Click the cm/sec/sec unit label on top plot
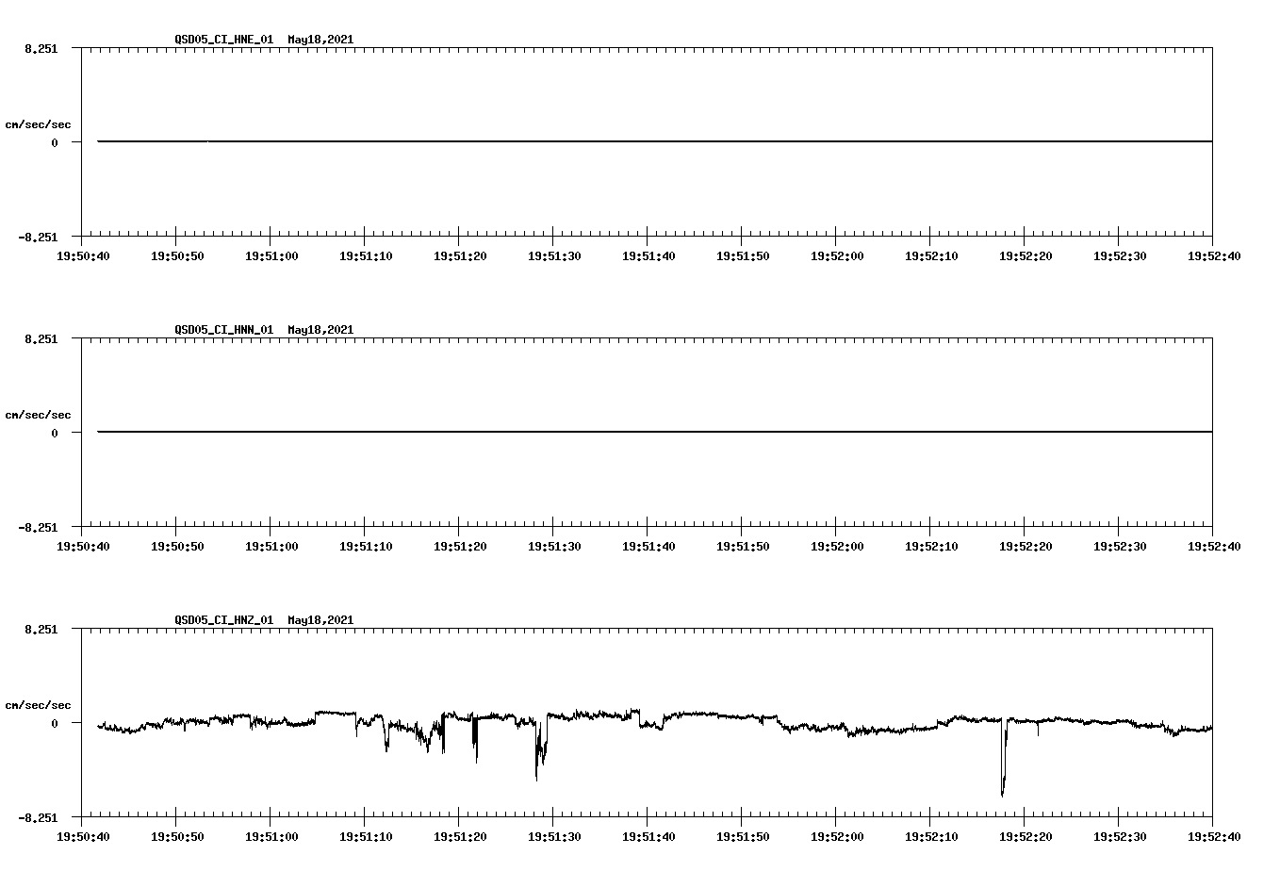Screen dimensions: 1280x871 click(39, 123)
